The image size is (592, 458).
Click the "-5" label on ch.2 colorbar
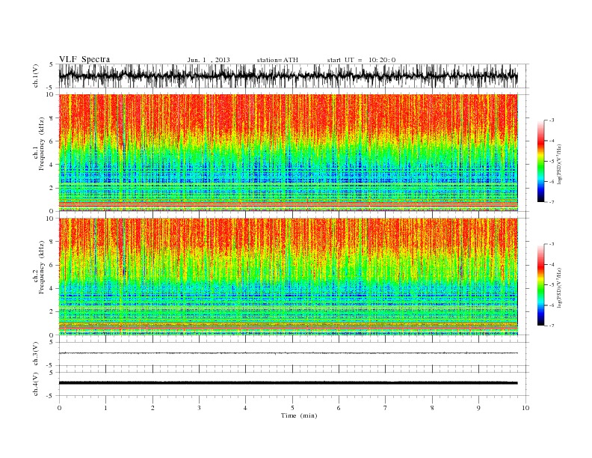pos(552,285)
